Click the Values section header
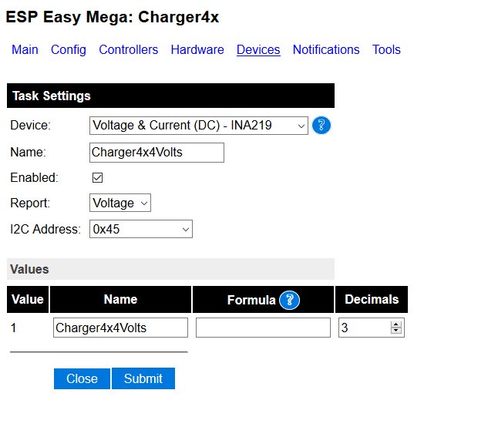This screenshot has height=437, width=488. click(170, 269)
